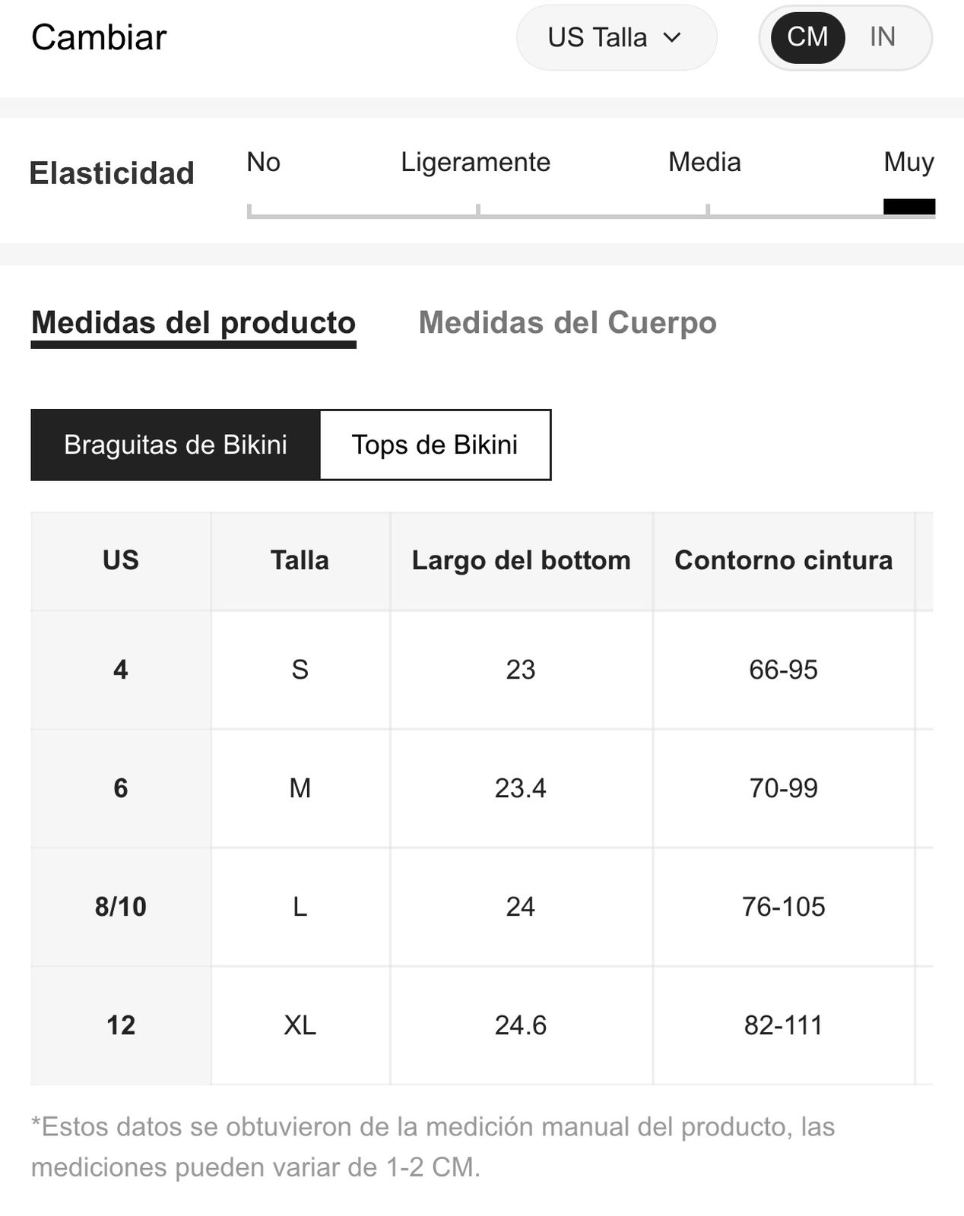Select the size S row

point(482,670)
